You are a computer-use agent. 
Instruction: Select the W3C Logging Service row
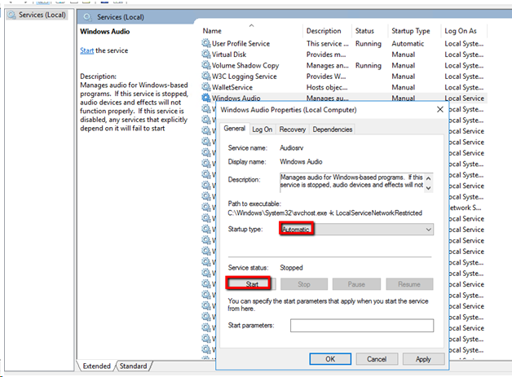coord(343,77)
